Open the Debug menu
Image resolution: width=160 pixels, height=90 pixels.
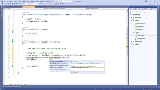24,1
